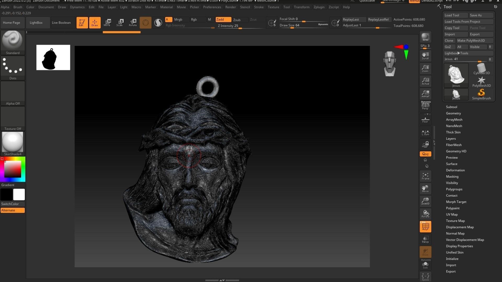The width and height of the screenshot is (502, 282).
Task: Select the PolyMesh3D star tool
Action: 481,82
